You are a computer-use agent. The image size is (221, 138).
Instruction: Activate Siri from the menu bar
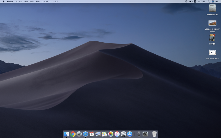(x=213, y=1)
